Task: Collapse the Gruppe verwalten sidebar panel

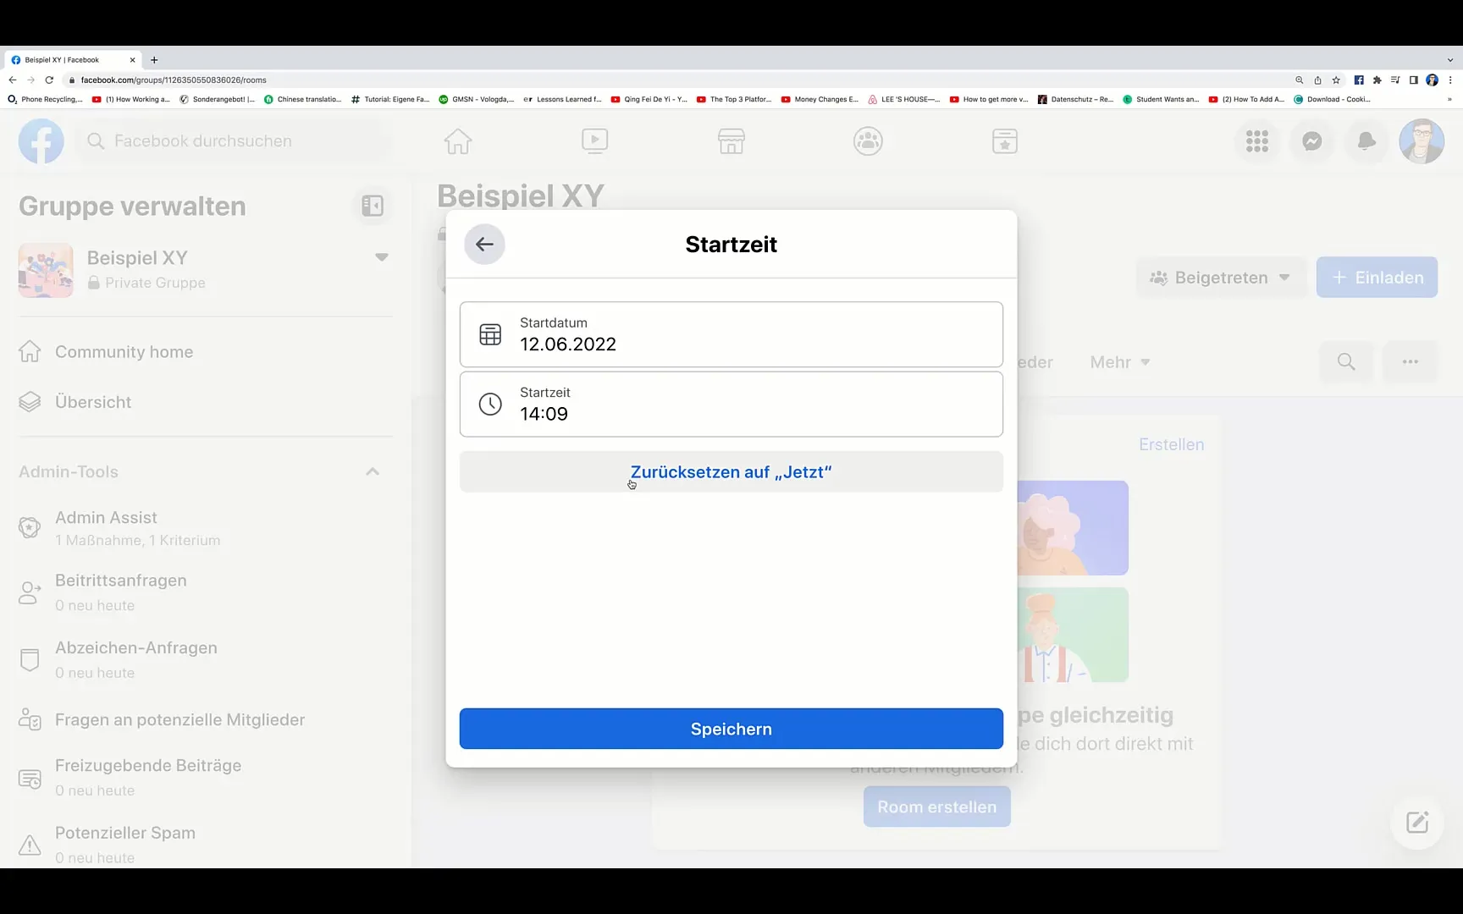Action: click(x=373, y=206)
